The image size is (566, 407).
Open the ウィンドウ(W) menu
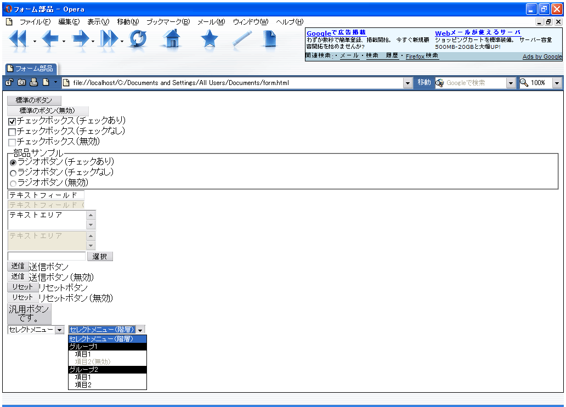pyautogui.click(x=251, y=22)
